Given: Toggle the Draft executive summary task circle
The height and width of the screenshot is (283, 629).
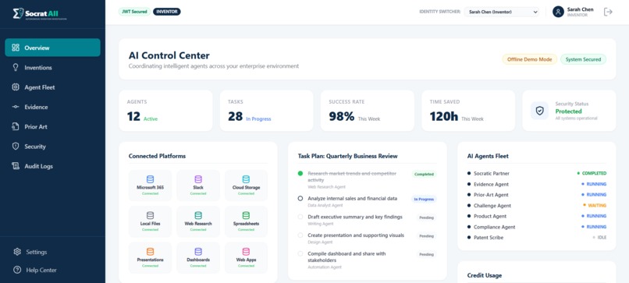Looking at the screenshot, I should pos(300,217).
